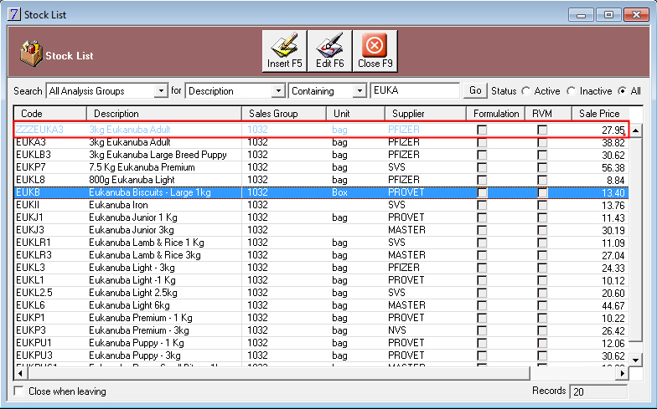This screenshot has width=657, height=409.
Task: Tick the Close when leaving checkbox
Action: click(18, 391)
